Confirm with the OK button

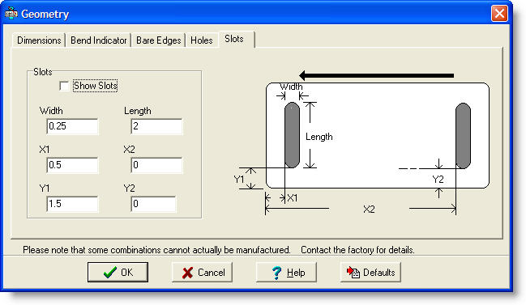[x=118, y=272]
